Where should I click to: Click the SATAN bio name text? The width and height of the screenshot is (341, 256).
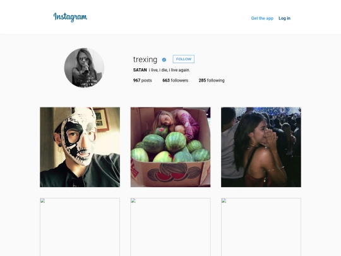tap(140, 70)
